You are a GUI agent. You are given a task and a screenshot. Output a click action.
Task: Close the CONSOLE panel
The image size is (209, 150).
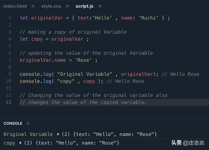point(28,124)
